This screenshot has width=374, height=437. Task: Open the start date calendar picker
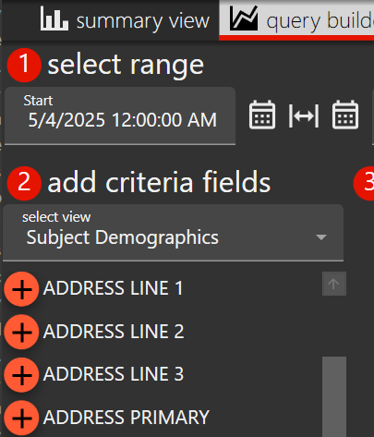(x=262, y=115)
